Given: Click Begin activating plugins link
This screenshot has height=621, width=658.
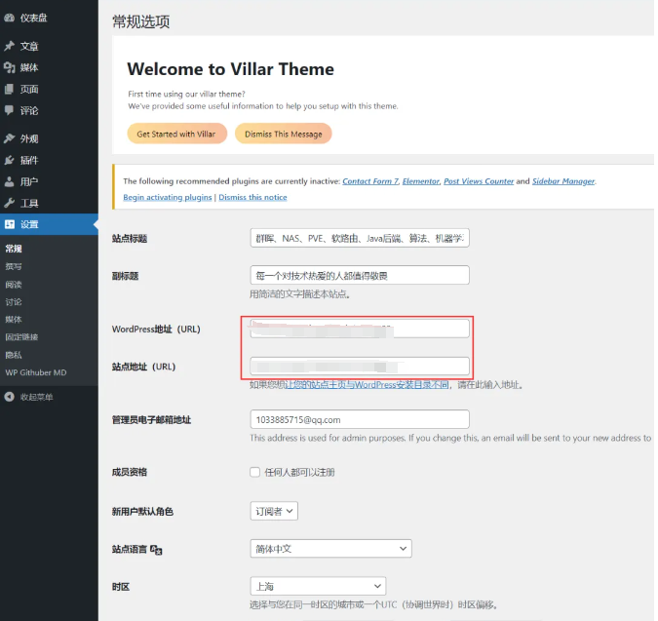Looking at the screenshot, I should (168, 197).
